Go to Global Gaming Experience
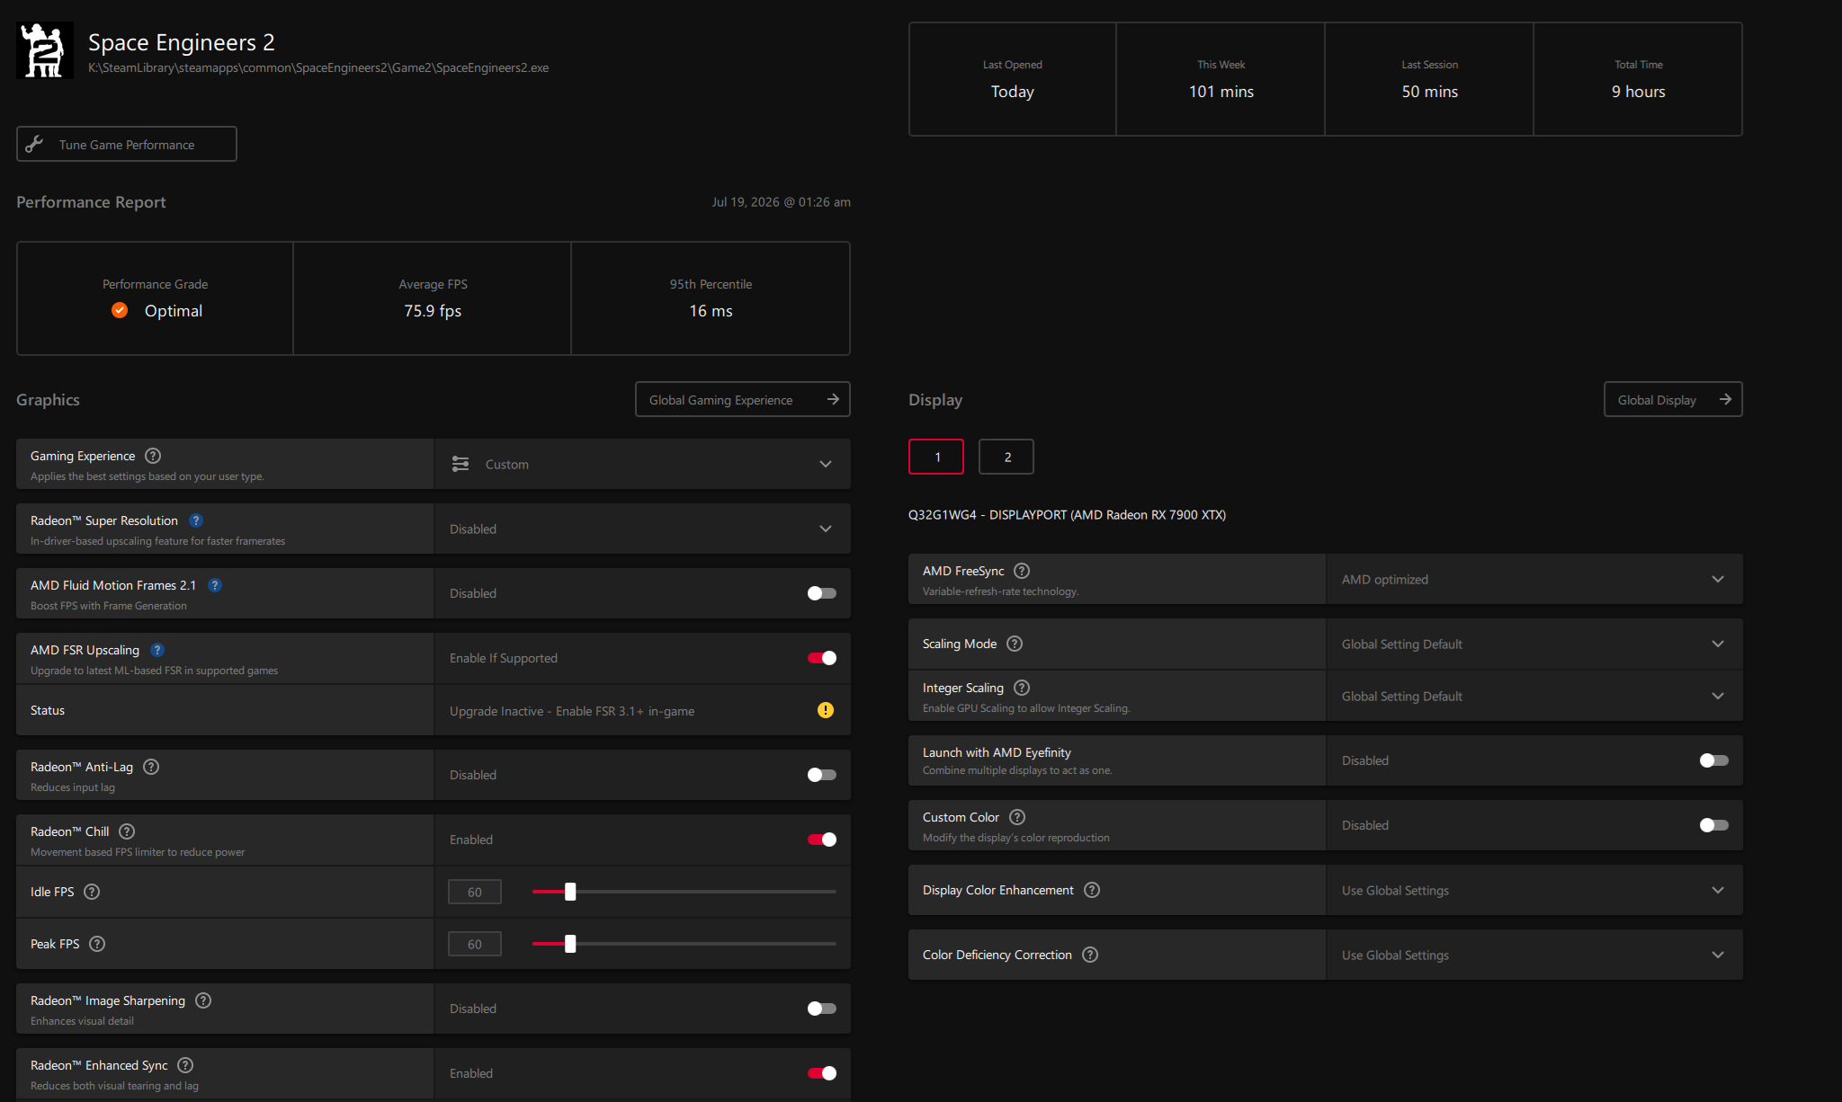Image resolution: width=1842 pixels, height=1102 pixels. (x=743, y=399)
